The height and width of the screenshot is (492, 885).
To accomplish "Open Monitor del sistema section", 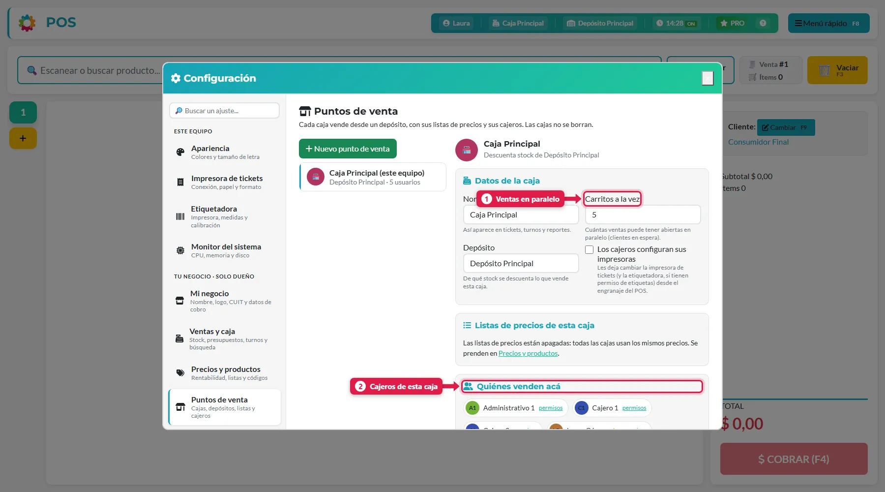I will tap(225, 250).
